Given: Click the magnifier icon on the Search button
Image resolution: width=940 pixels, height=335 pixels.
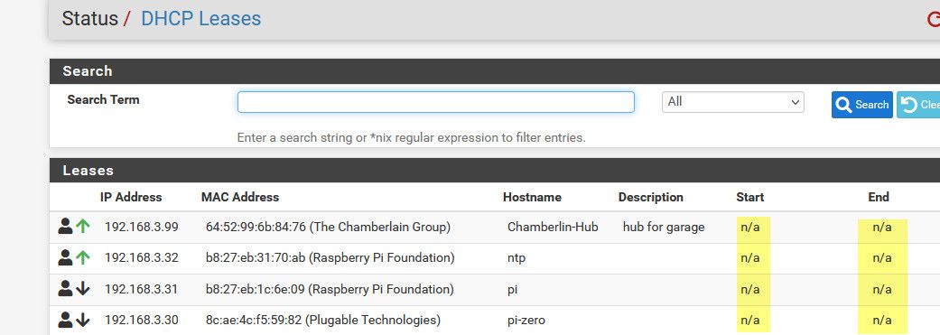Looking at the screenshot, I should pos(843,106).
